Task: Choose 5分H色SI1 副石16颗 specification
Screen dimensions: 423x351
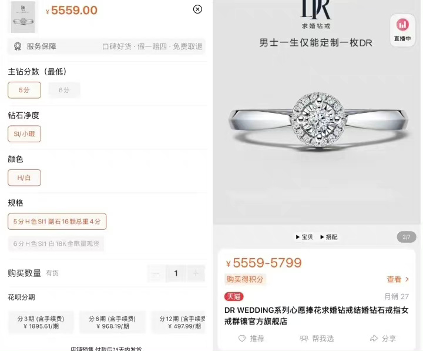Action: pos(57,222)
